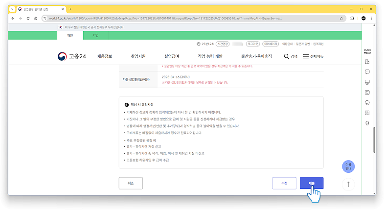Click the 주요 부정행위 유형 예 line
The image size is (384, 210).
[141, 140]
